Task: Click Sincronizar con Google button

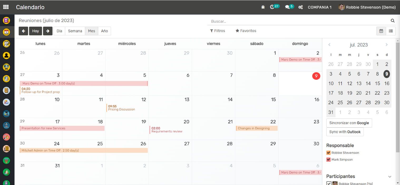Action: pyautogui.click(x=349, y=123)
